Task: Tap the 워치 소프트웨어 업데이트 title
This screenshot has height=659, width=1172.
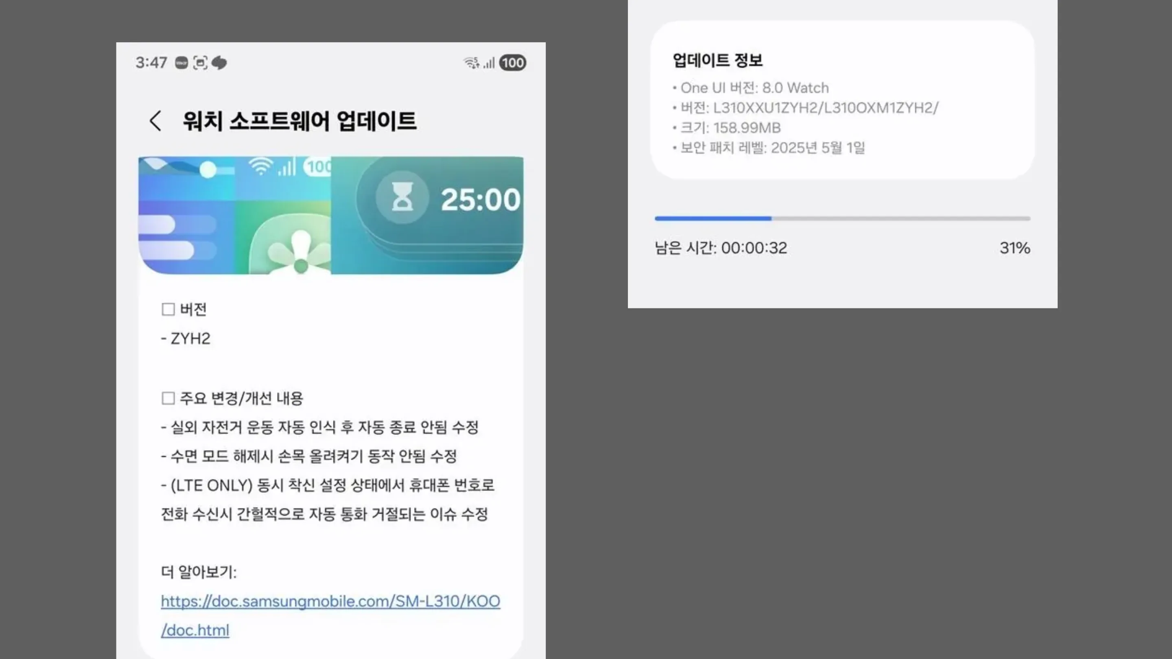Action: [x=300, y=121]
